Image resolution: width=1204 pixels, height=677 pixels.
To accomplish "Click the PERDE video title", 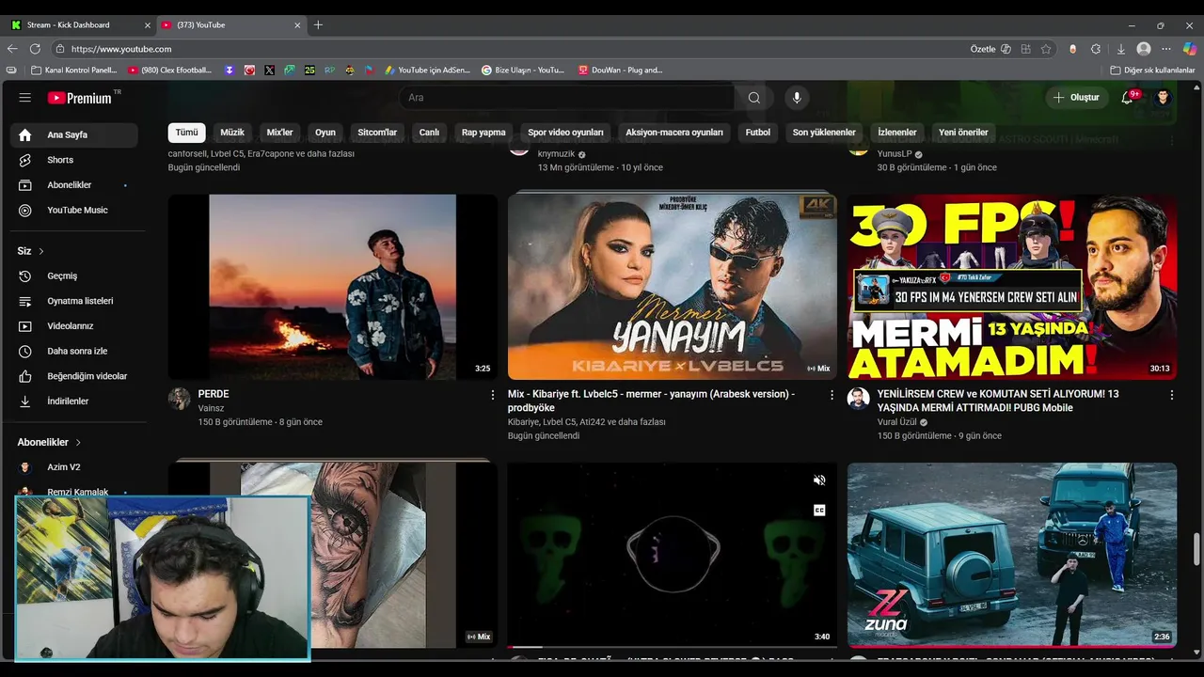I will [x=214, y=394].
